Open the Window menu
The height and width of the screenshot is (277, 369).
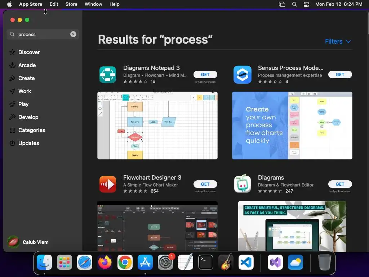click(x=93, y=4)
